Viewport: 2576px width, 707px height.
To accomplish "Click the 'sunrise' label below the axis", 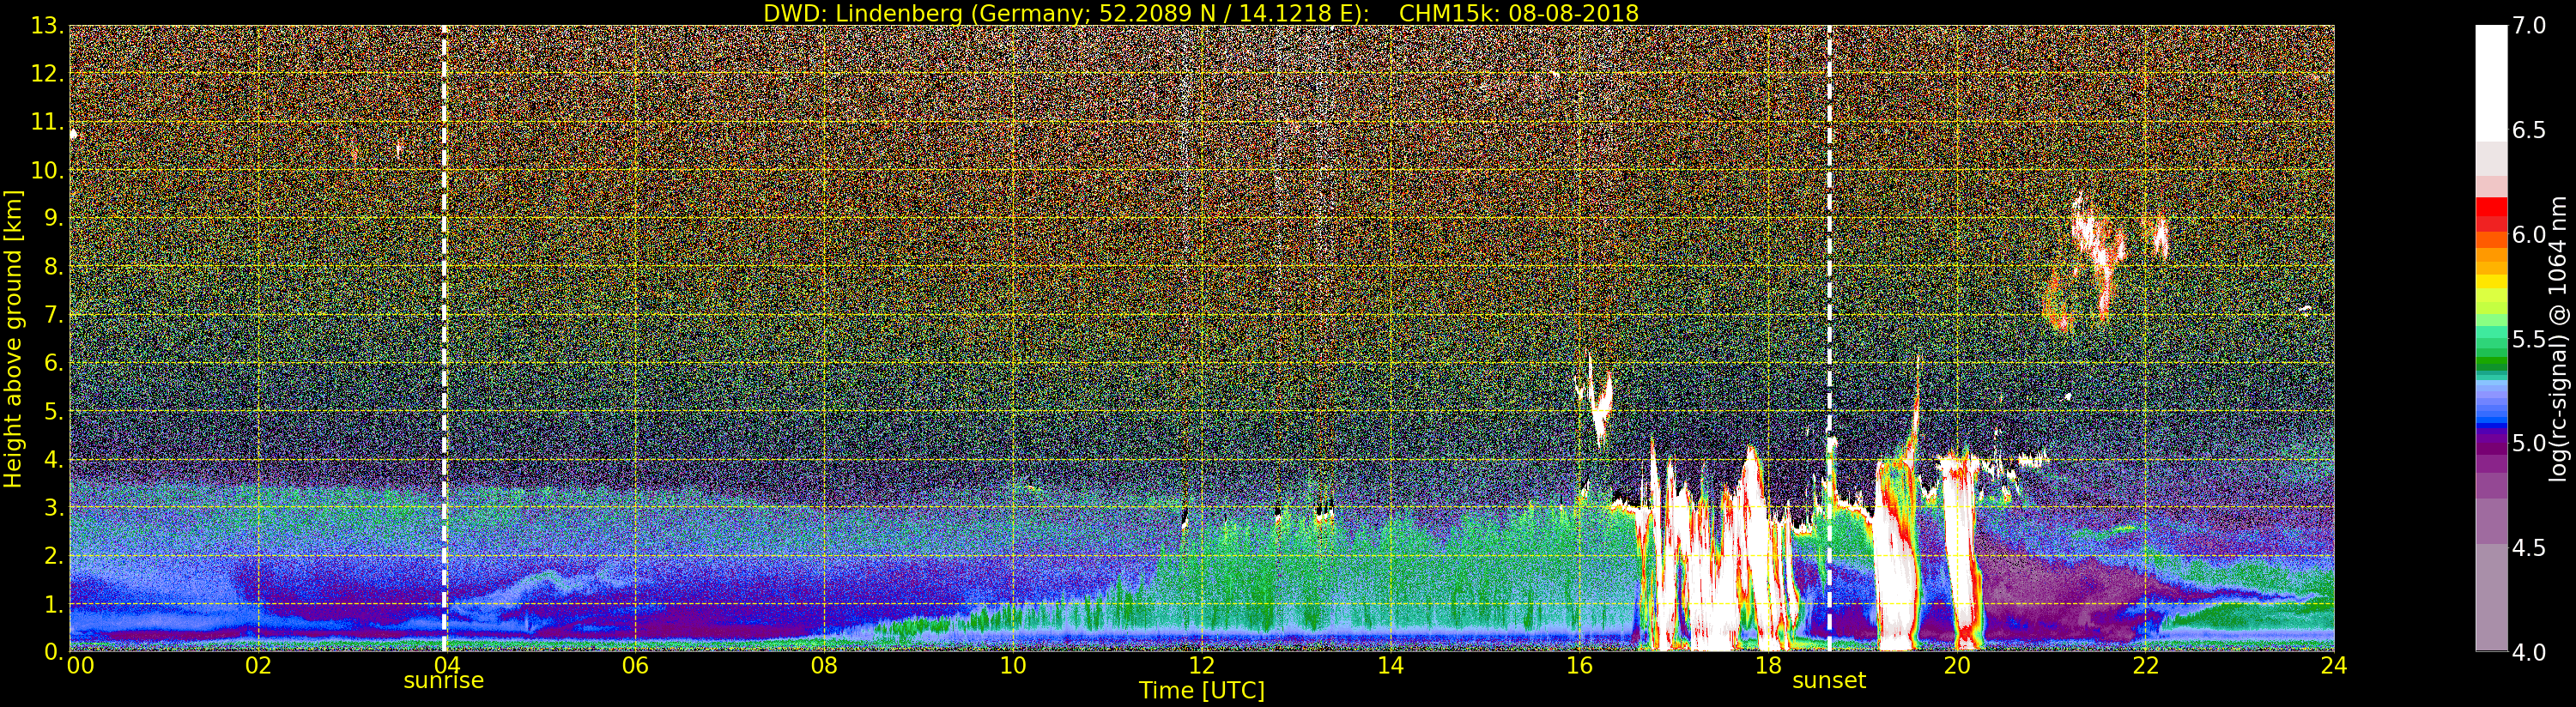I will (444, 681).
